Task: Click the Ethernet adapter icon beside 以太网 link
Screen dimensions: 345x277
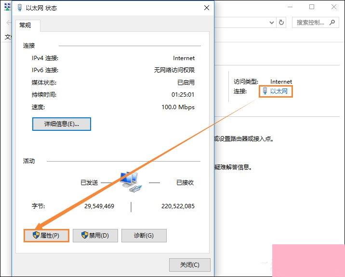Action: tap(265, 91)
